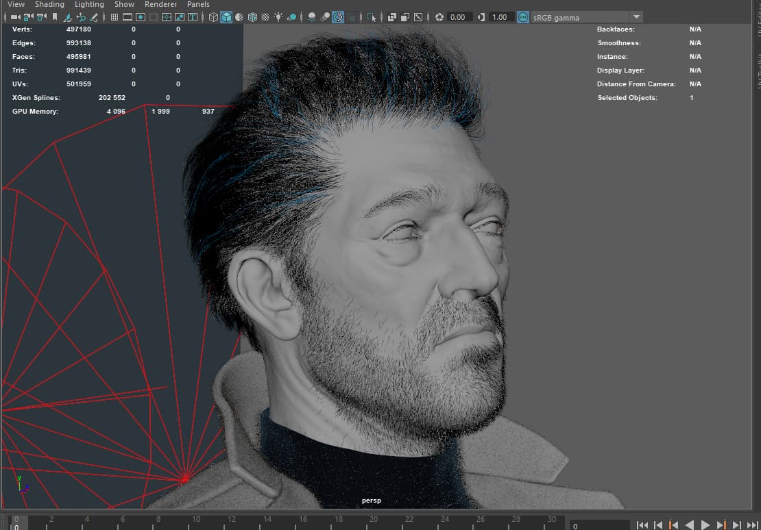Click the Safe Action icon
This screenshot has height=530, width=761.
click(180, 17)
